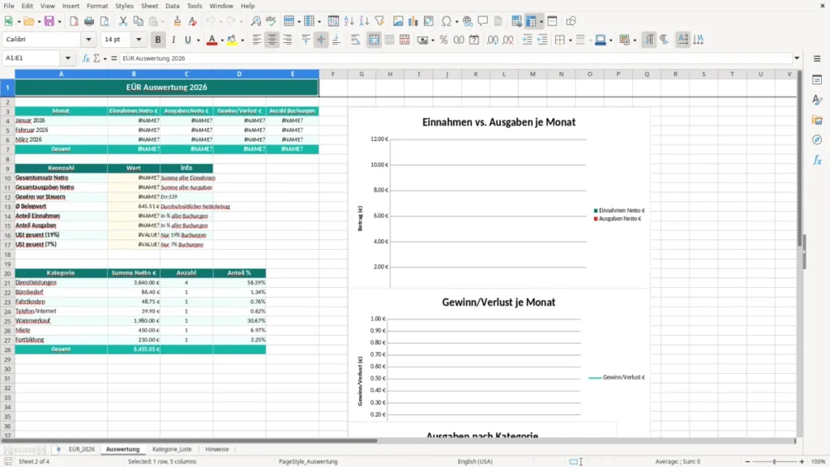Screen dimensions: 830x467
Task: Open the Sheet menu
Action: [149, 6]
